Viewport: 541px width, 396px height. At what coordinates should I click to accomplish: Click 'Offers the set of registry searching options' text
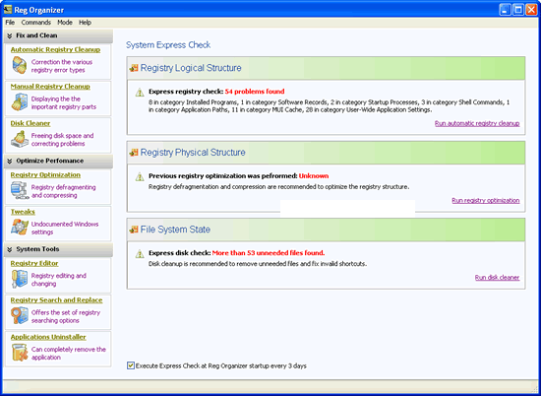(66, 316)
